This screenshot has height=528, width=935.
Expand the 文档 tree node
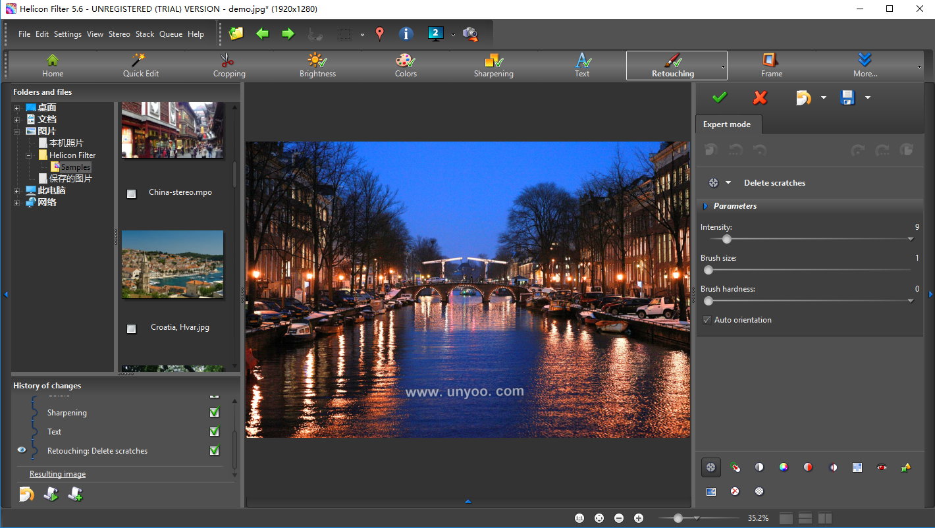coord(17,120)
